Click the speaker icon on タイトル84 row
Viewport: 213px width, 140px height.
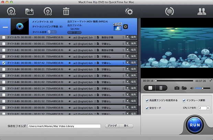[70, 69]
